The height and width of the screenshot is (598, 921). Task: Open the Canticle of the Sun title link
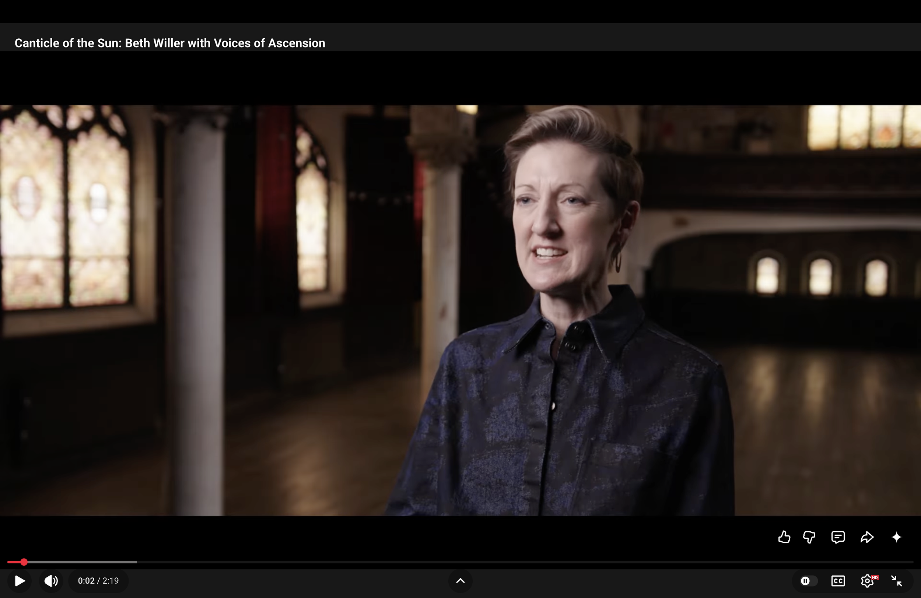click(169, 43)
